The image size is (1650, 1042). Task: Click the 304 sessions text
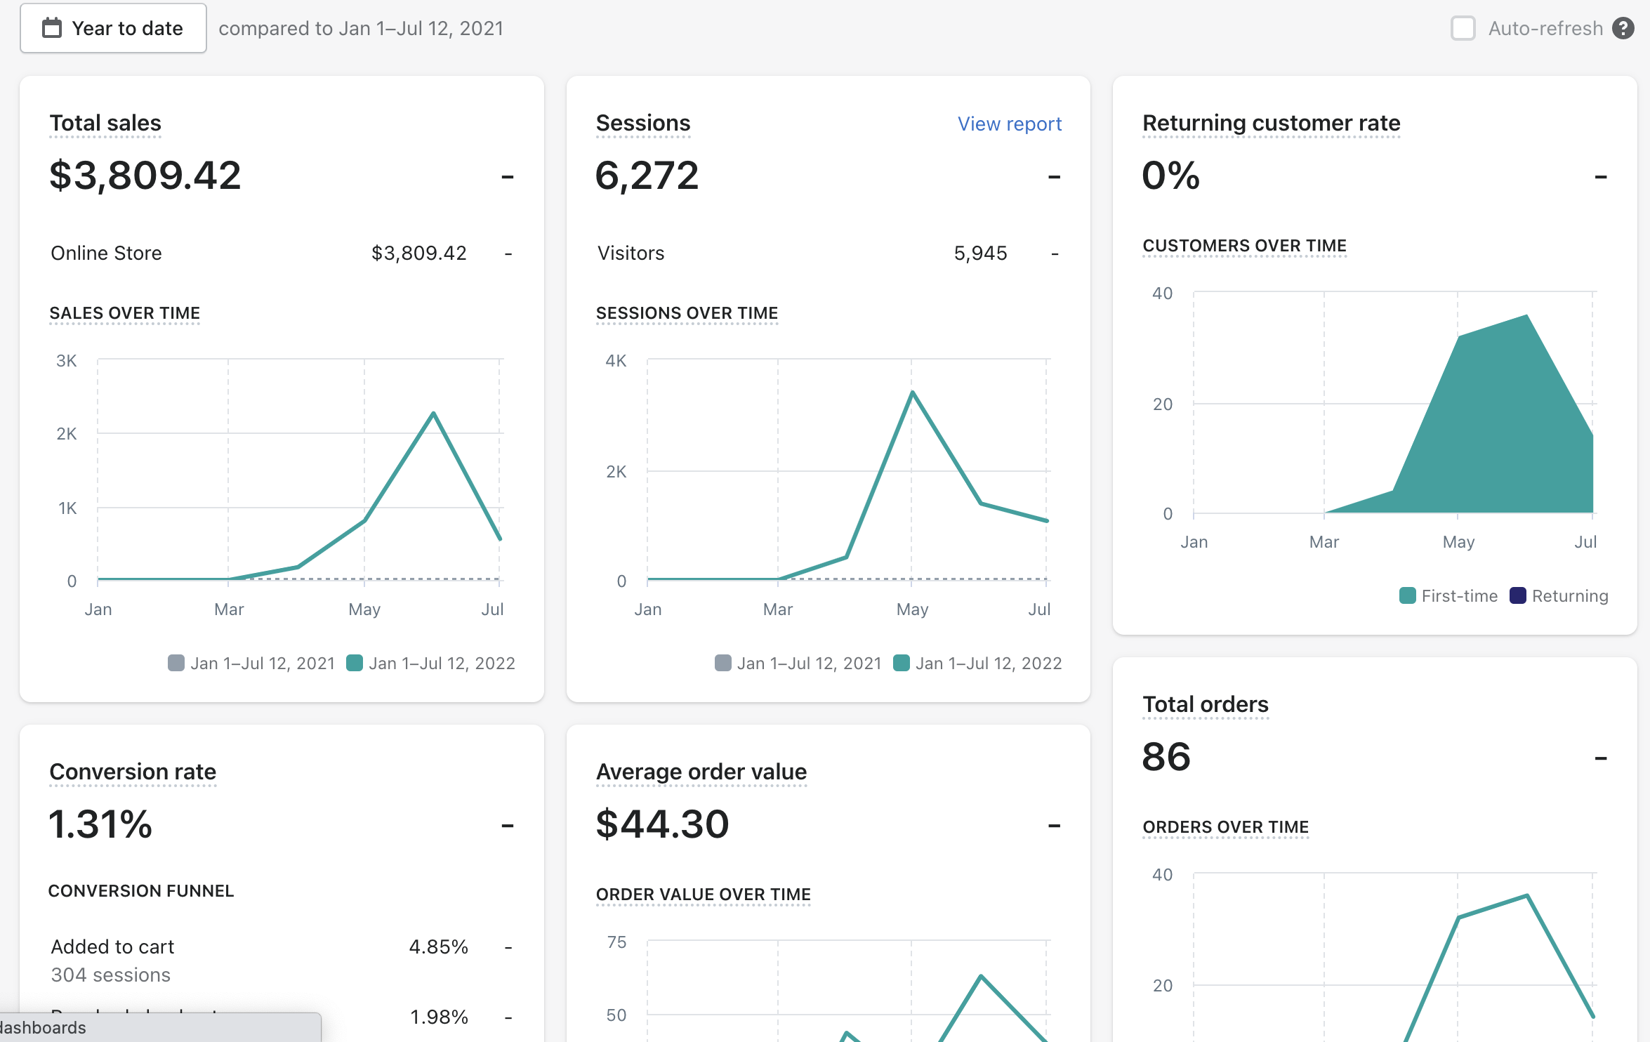coord(110,975)
